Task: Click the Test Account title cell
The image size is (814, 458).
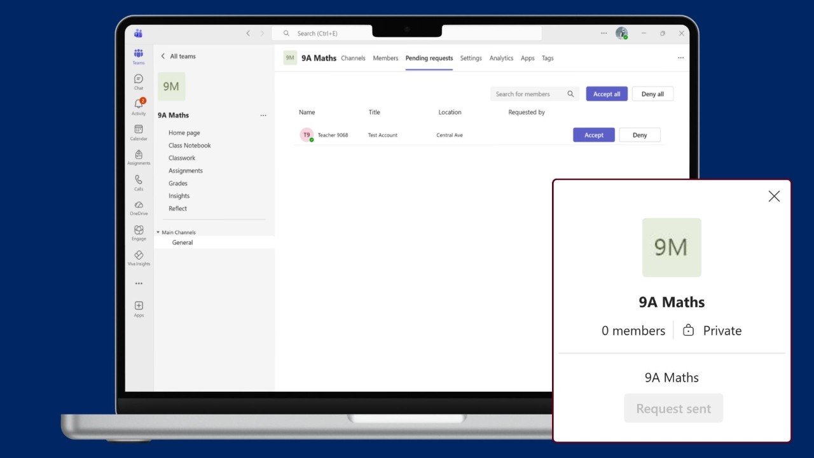Action: click(383, 135)
